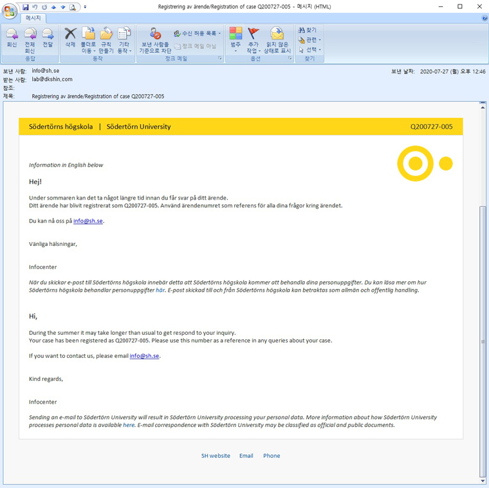Click info@sh.se link in English text
Screen dimensions: 489x488
coord(144,356)
